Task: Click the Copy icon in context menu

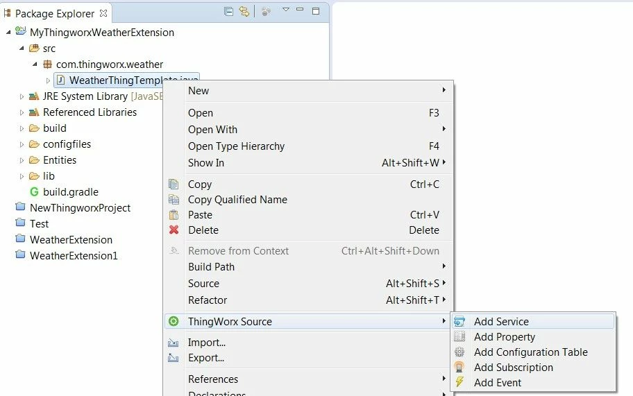Action: 174,184
